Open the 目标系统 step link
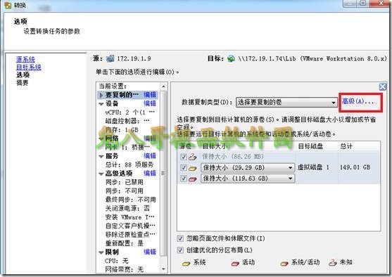Screen dimensions: 392x277 [28, 67]
